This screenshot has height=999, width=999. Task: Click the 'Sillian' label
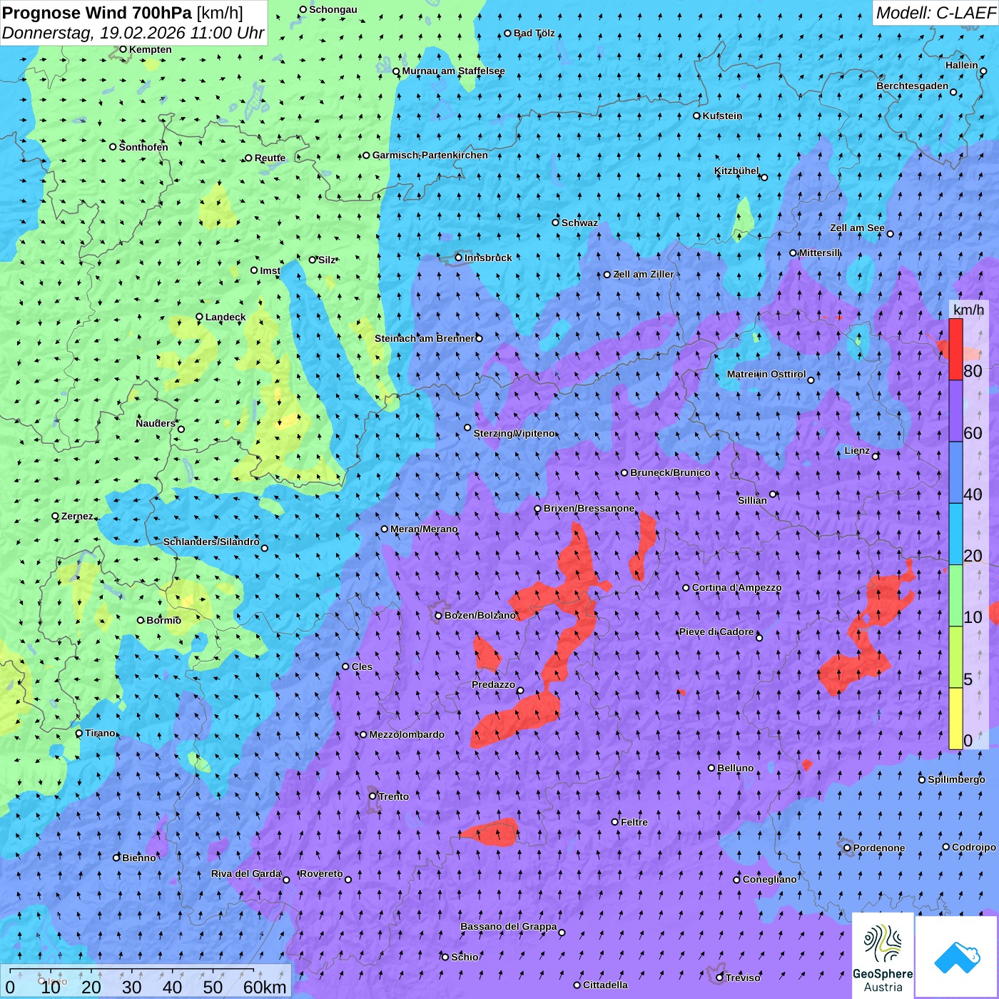[752, 500]
